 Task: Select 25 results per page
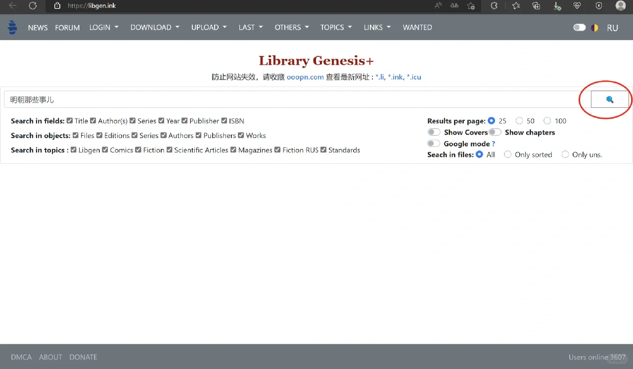[492, 121]
